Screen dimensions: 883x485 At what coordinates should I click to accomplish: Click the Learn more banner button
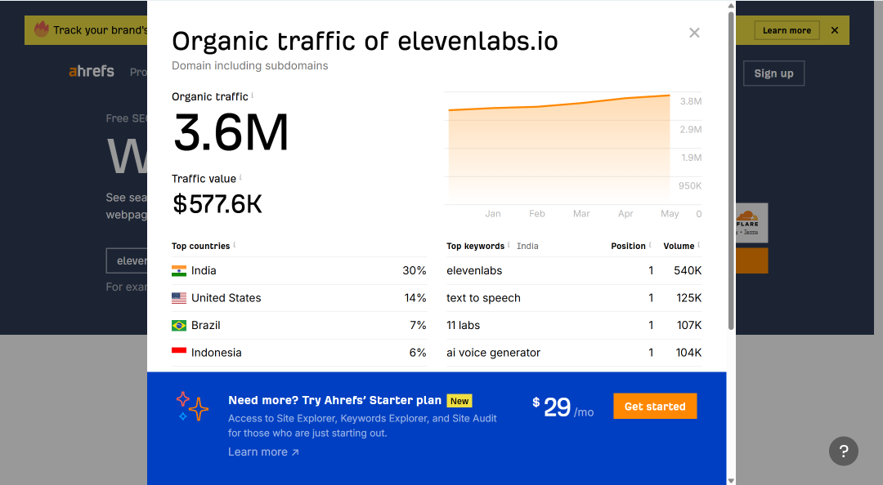787,30
